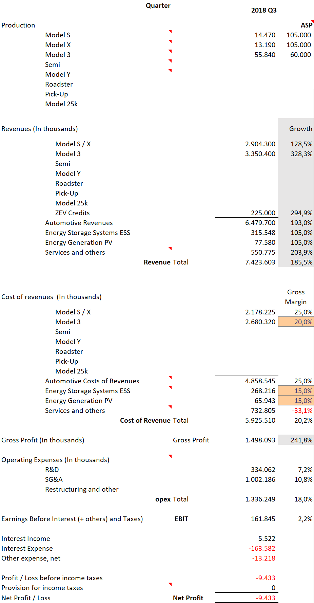Select ZEV Credits value 225.000
314x603 pixels.
(x=263, y=213)
